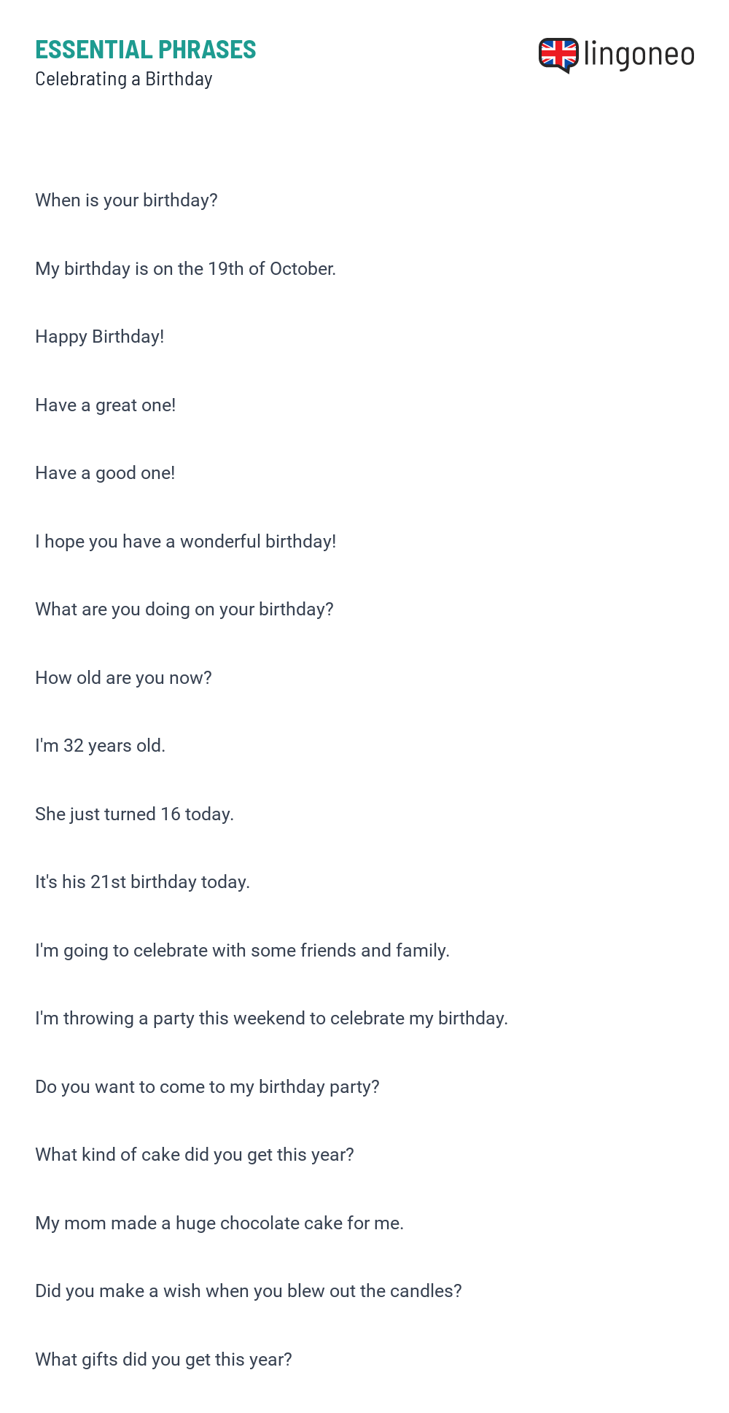Click the phrase about celebrating with friends and family
The image size is (729, 1413).
click(243, 951)
